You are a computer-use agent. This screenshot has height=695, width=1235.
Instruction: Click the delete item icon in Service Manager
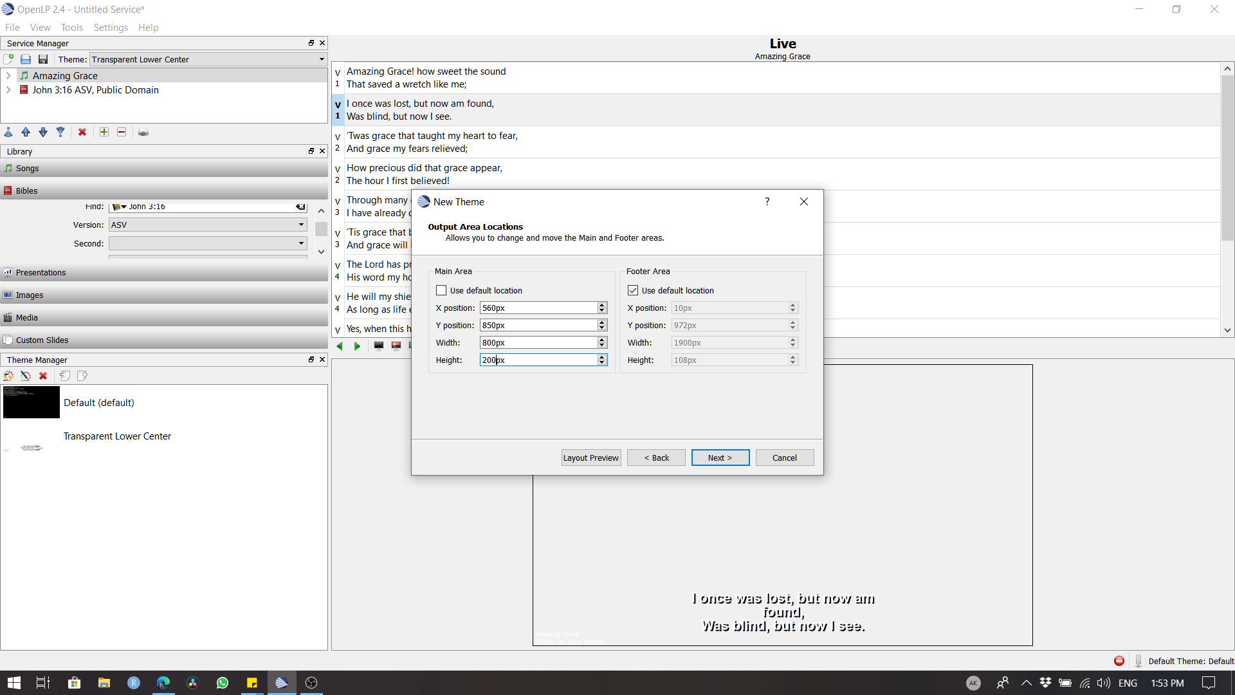82,131
